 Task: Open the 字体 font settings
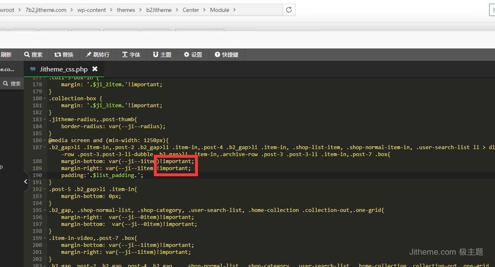[131, 55]
